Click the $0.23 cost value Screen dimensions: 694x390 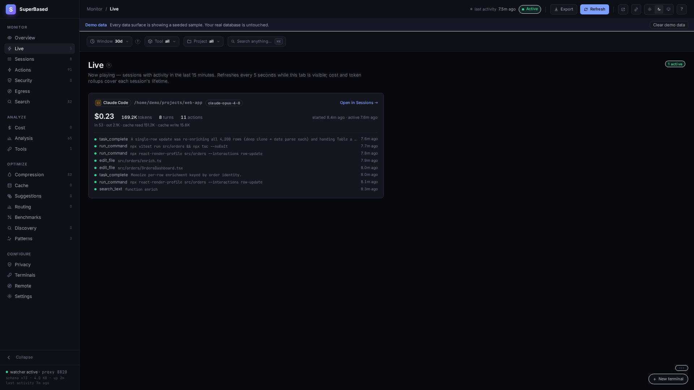click(104, 117)
